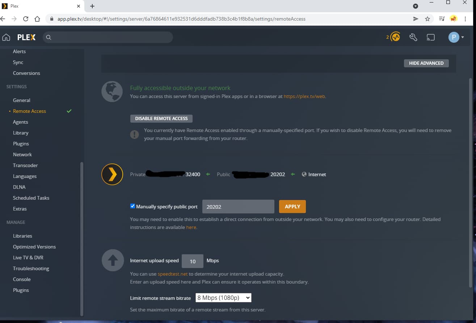Click the Plex search bar

tap(108, 37)
